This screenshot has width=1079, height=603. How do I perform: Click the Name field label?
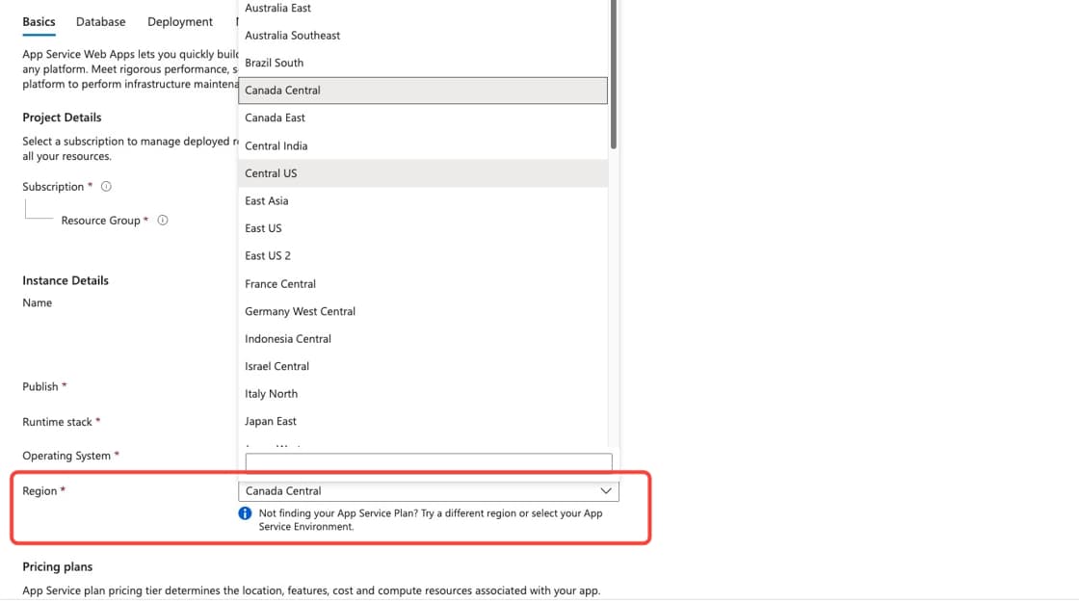click(x=38, y=302)
